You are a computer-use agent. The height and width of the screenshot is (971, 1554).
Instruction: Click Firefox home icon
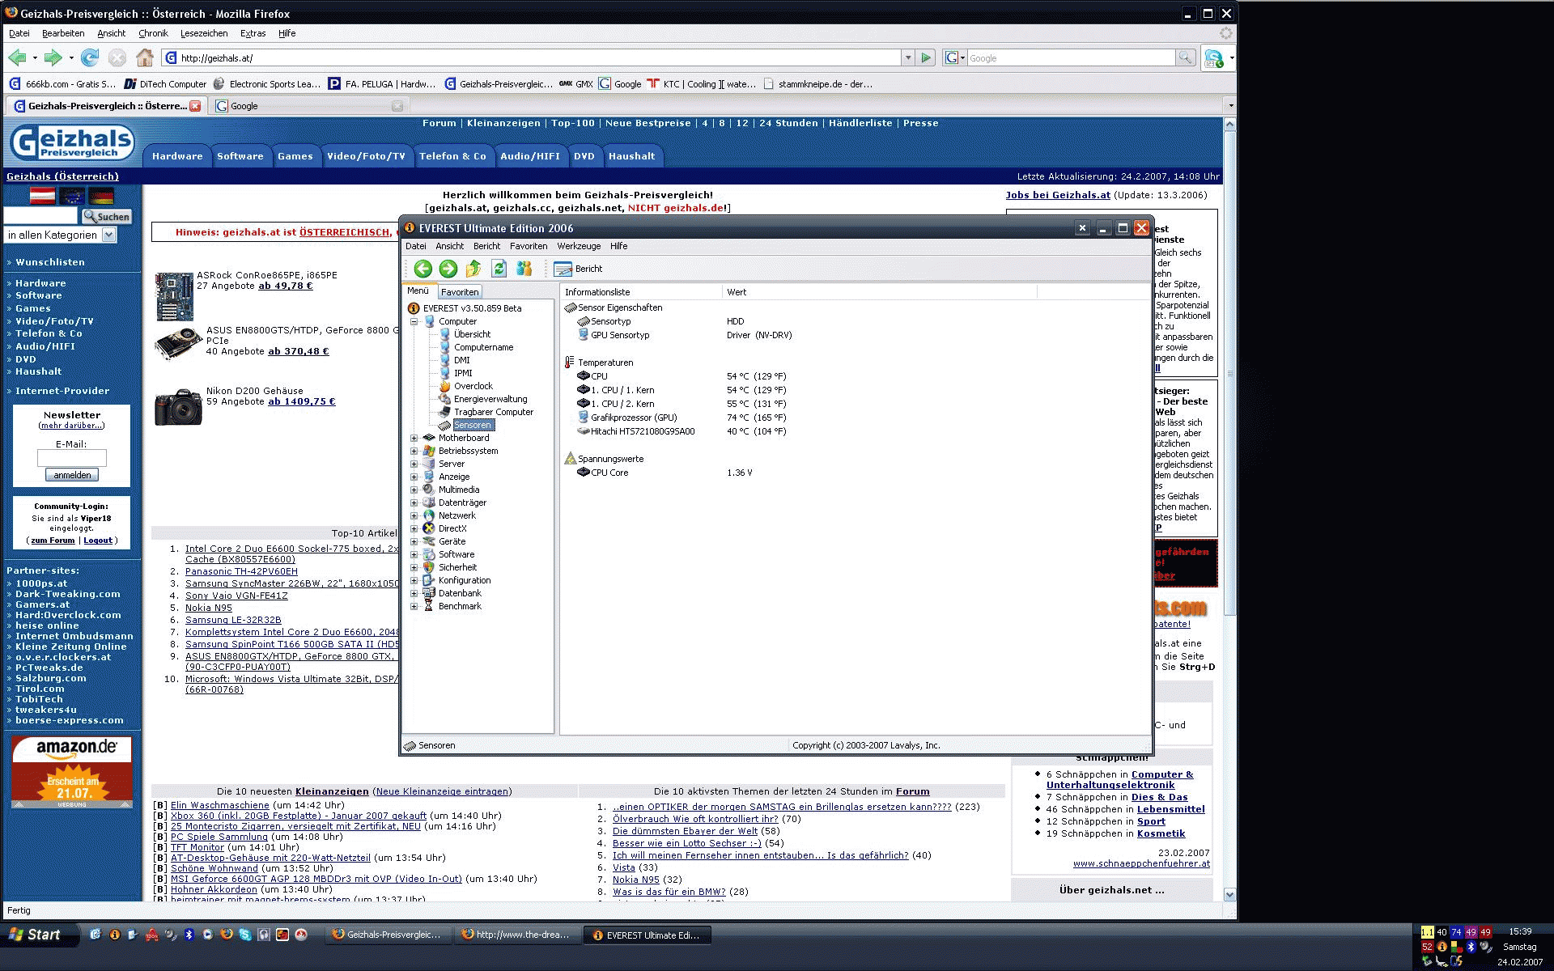(145, 57)
